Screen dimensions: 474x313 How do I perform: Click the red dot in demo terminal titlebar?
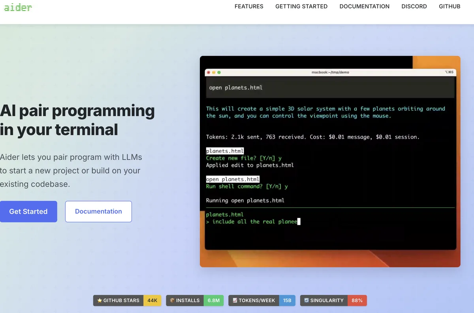coord(209,73)
